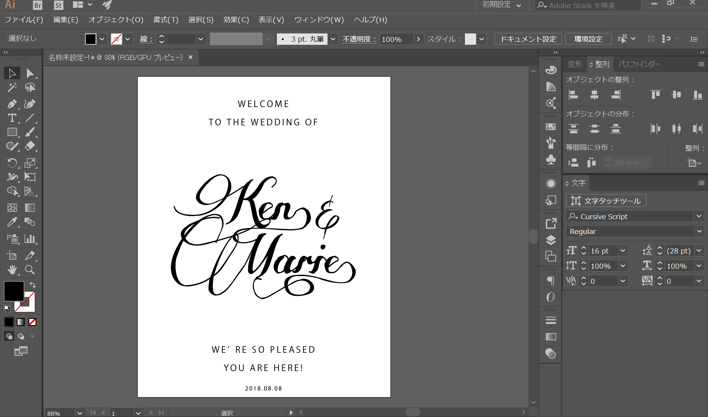
Task: Choose the Scale tool
Action: (30, 163)
